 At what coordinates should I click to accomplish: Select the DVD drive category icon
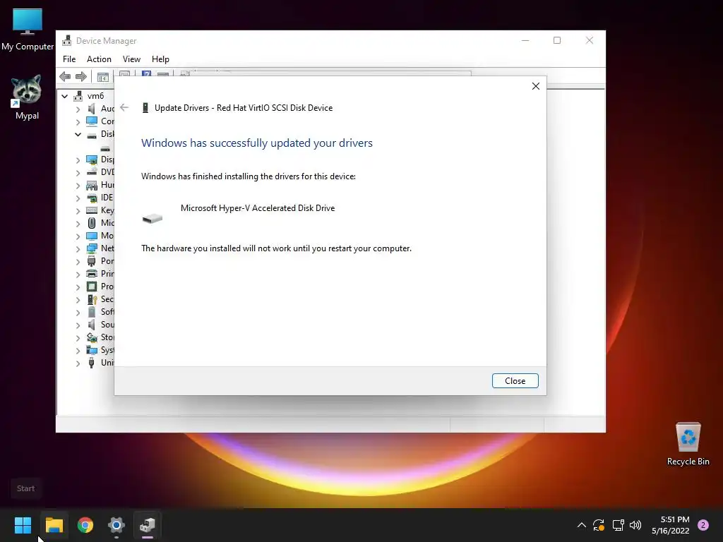click(x=92, y=172)
